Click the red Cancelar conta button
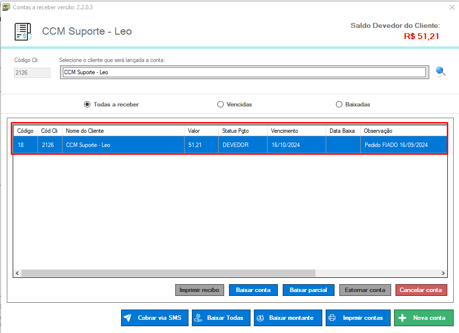 (421, 290)
